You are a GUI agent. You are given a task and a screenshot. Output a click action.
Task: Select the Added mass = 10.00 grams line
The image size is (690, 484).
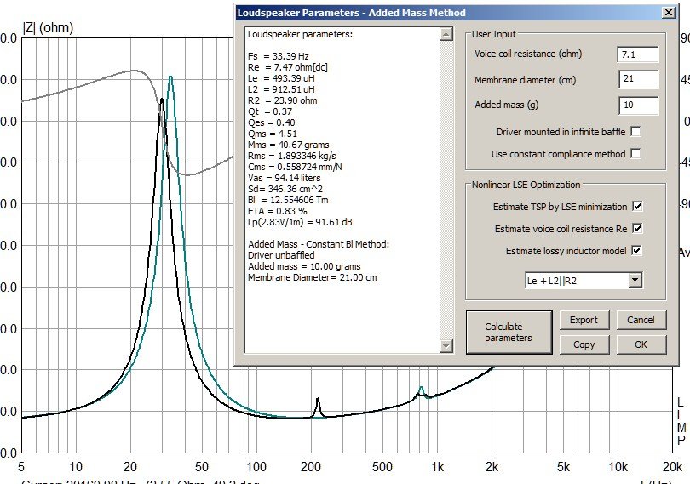tap(304, 266)
